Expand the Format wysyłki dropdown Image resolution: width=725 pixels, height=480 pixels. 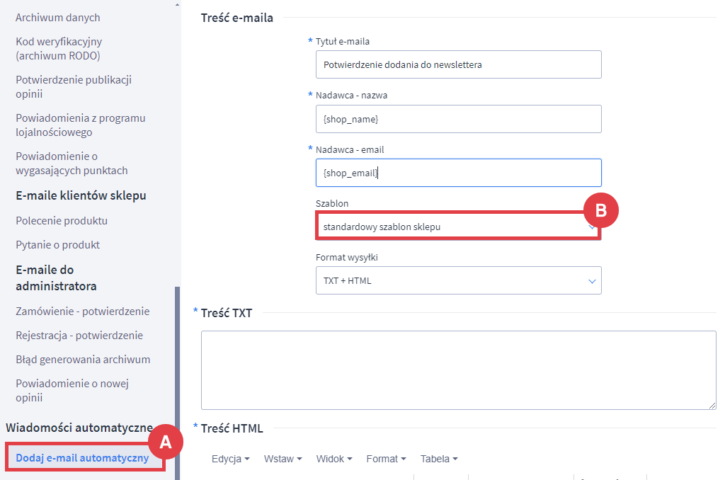pyautogui.click(x=457, y=280)
